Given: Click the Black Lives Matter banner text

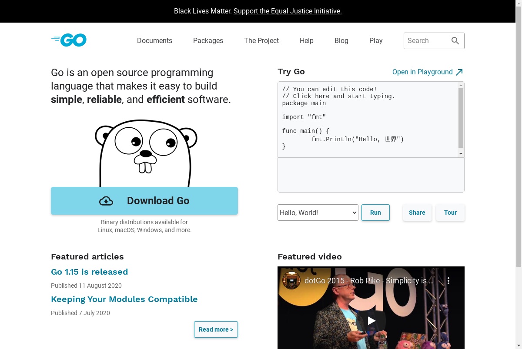Looking at the screenshot, I should click(x=203, y=11).
